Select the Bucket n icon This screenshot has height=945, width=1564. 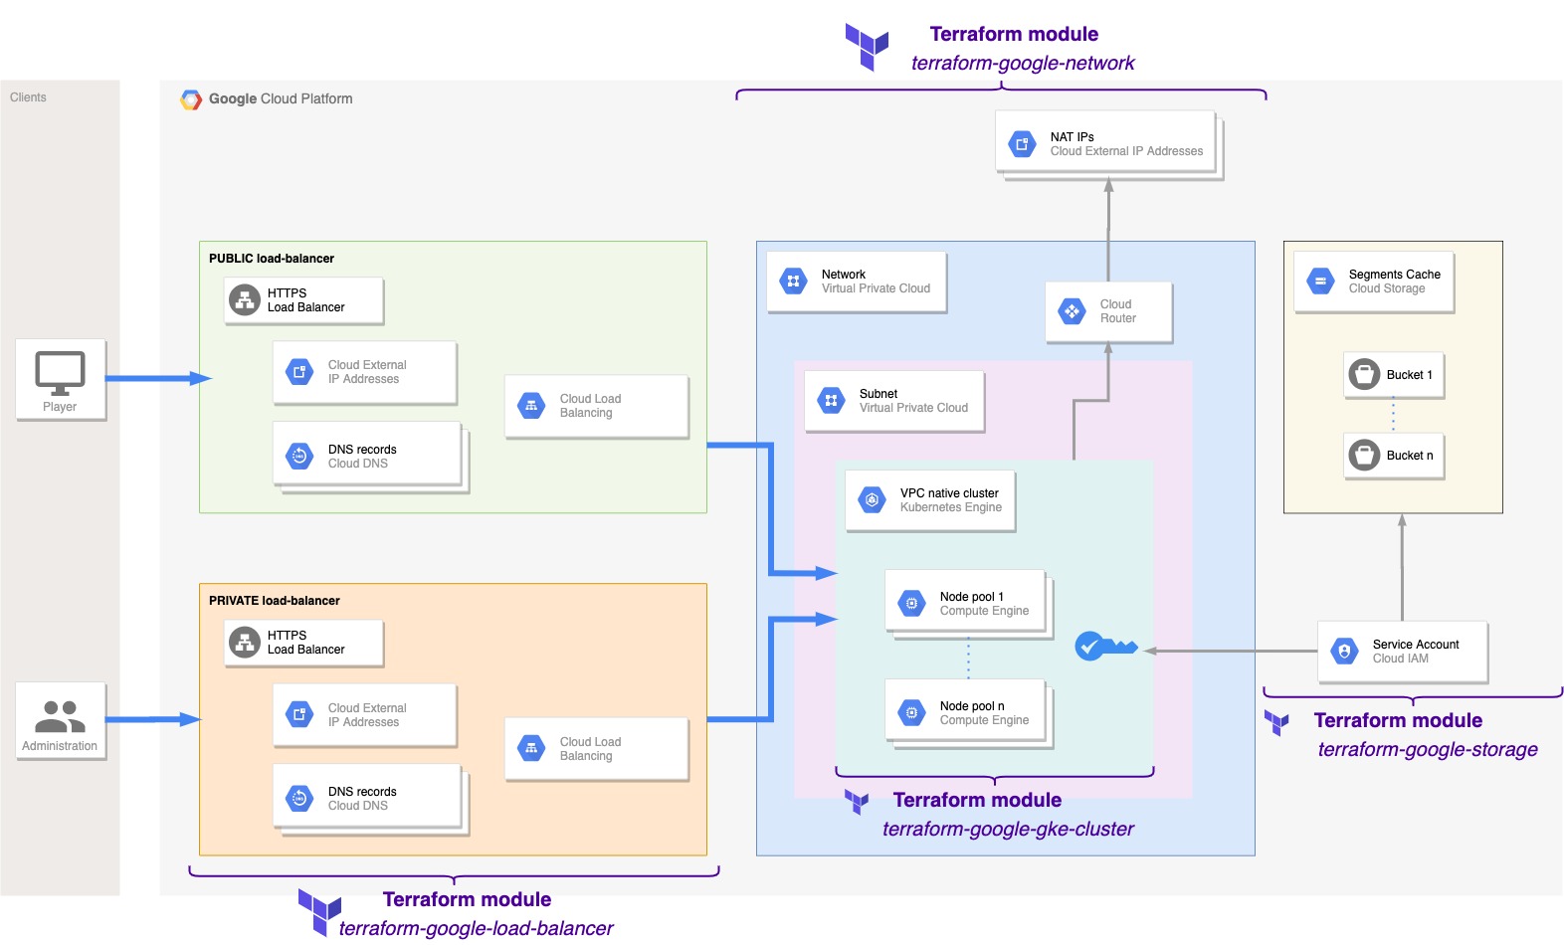[x=1364, y=456]
